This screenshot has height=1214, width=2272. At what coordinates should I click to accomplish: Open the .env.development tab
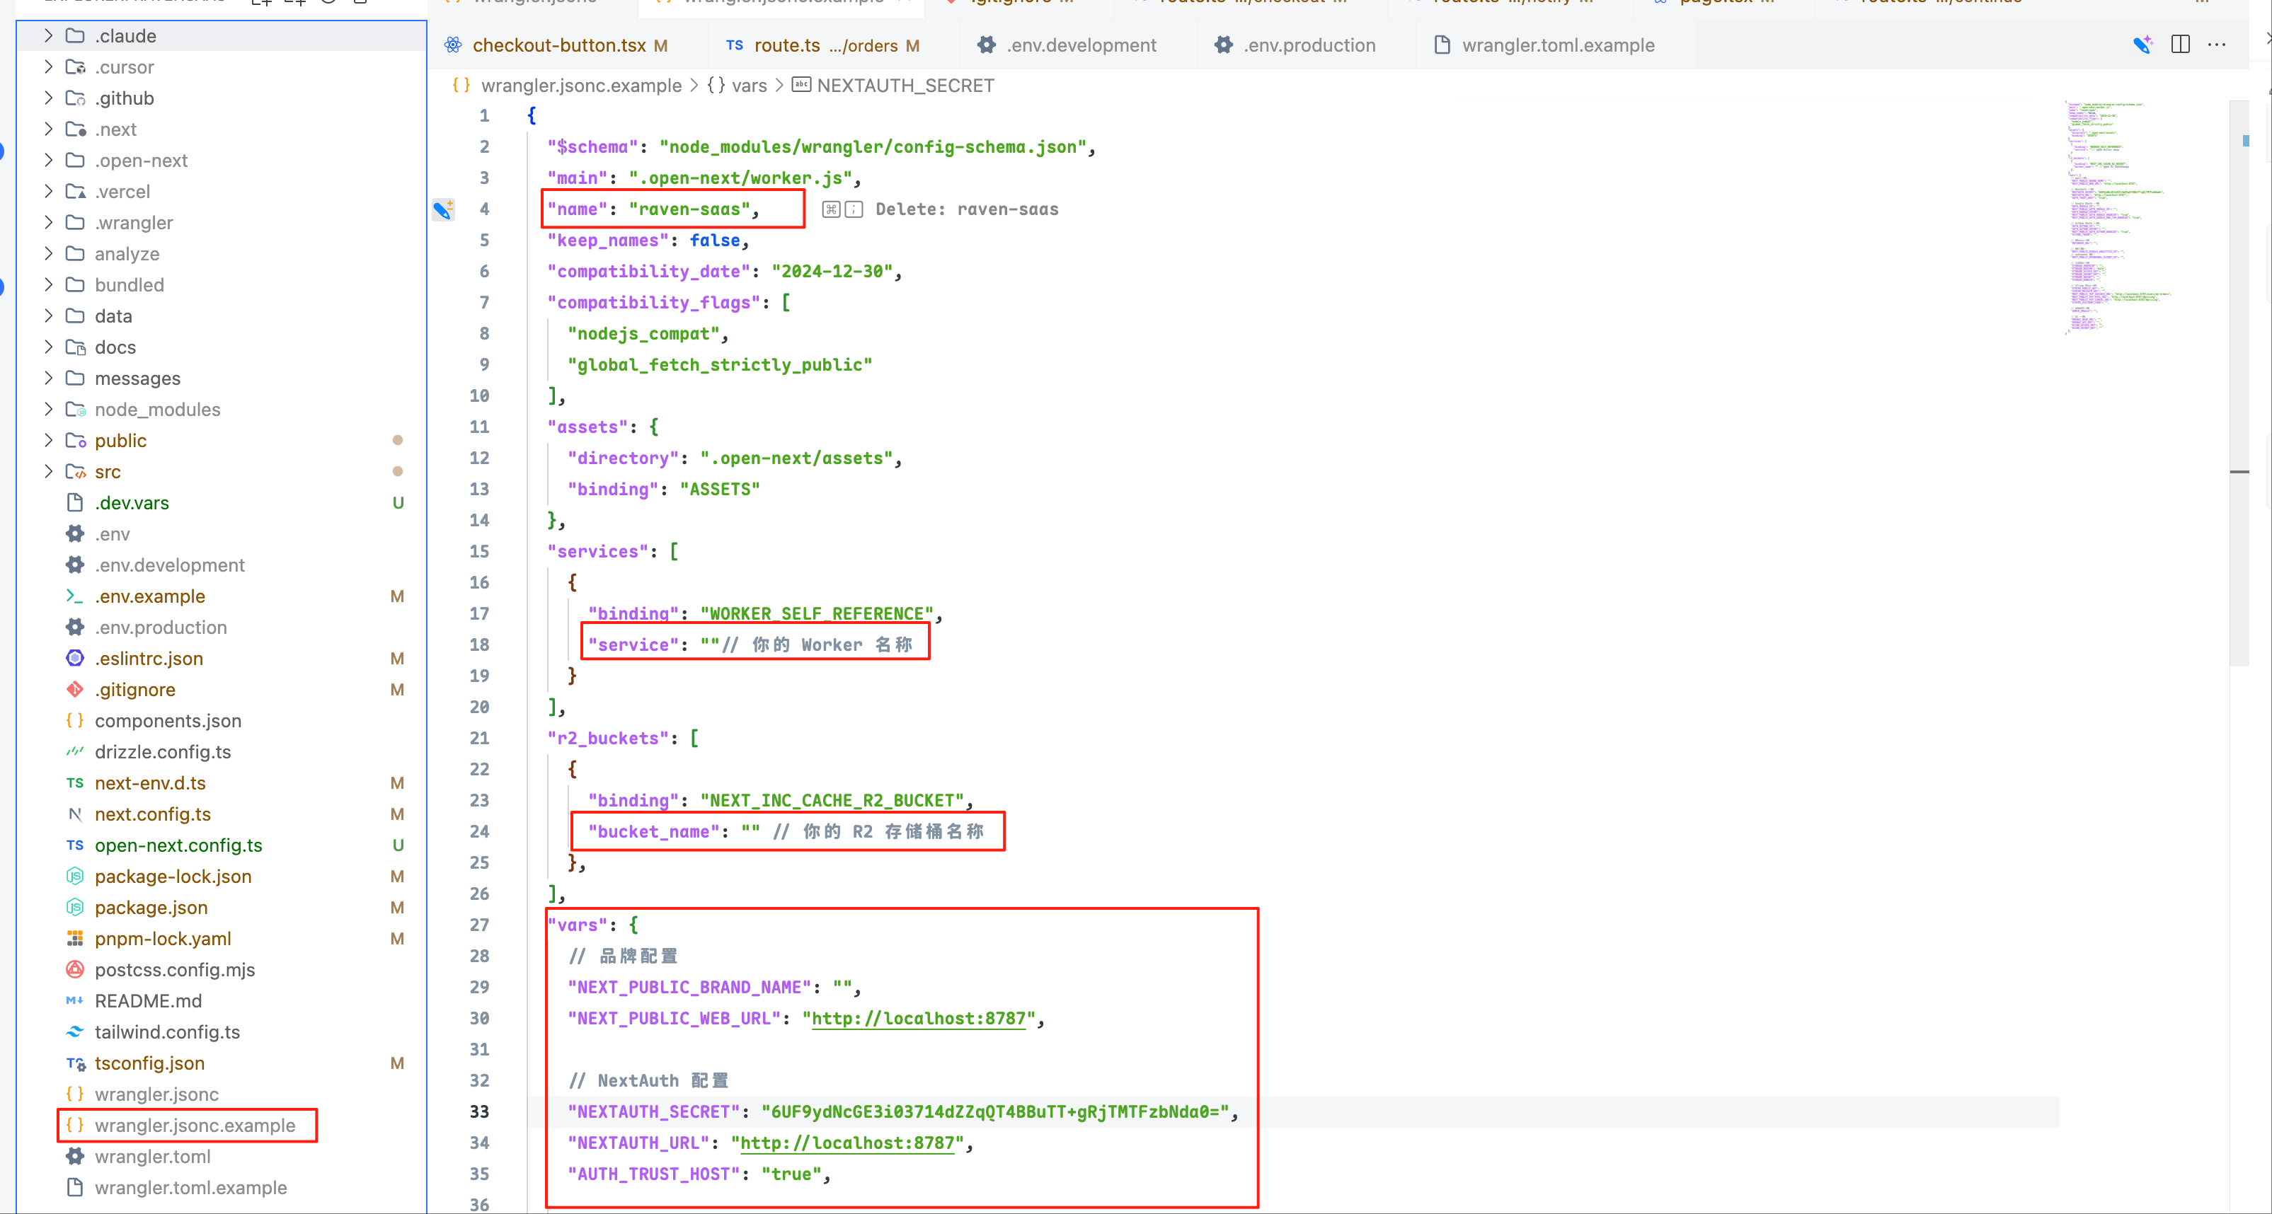[1082, 45]
